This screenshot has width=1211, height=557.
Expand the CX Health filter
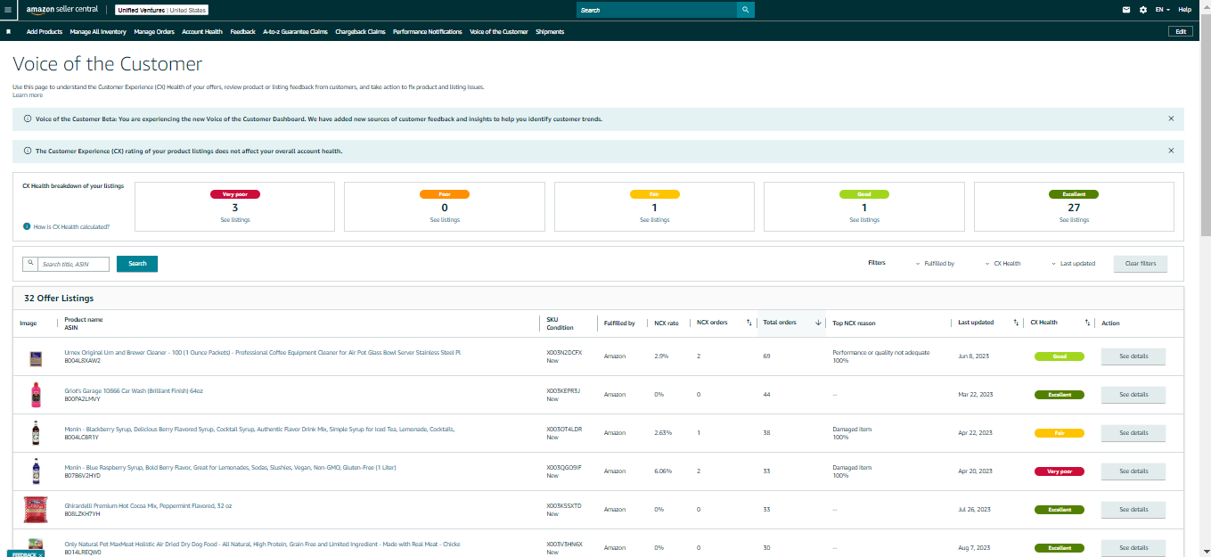(x=1003, y=264)
